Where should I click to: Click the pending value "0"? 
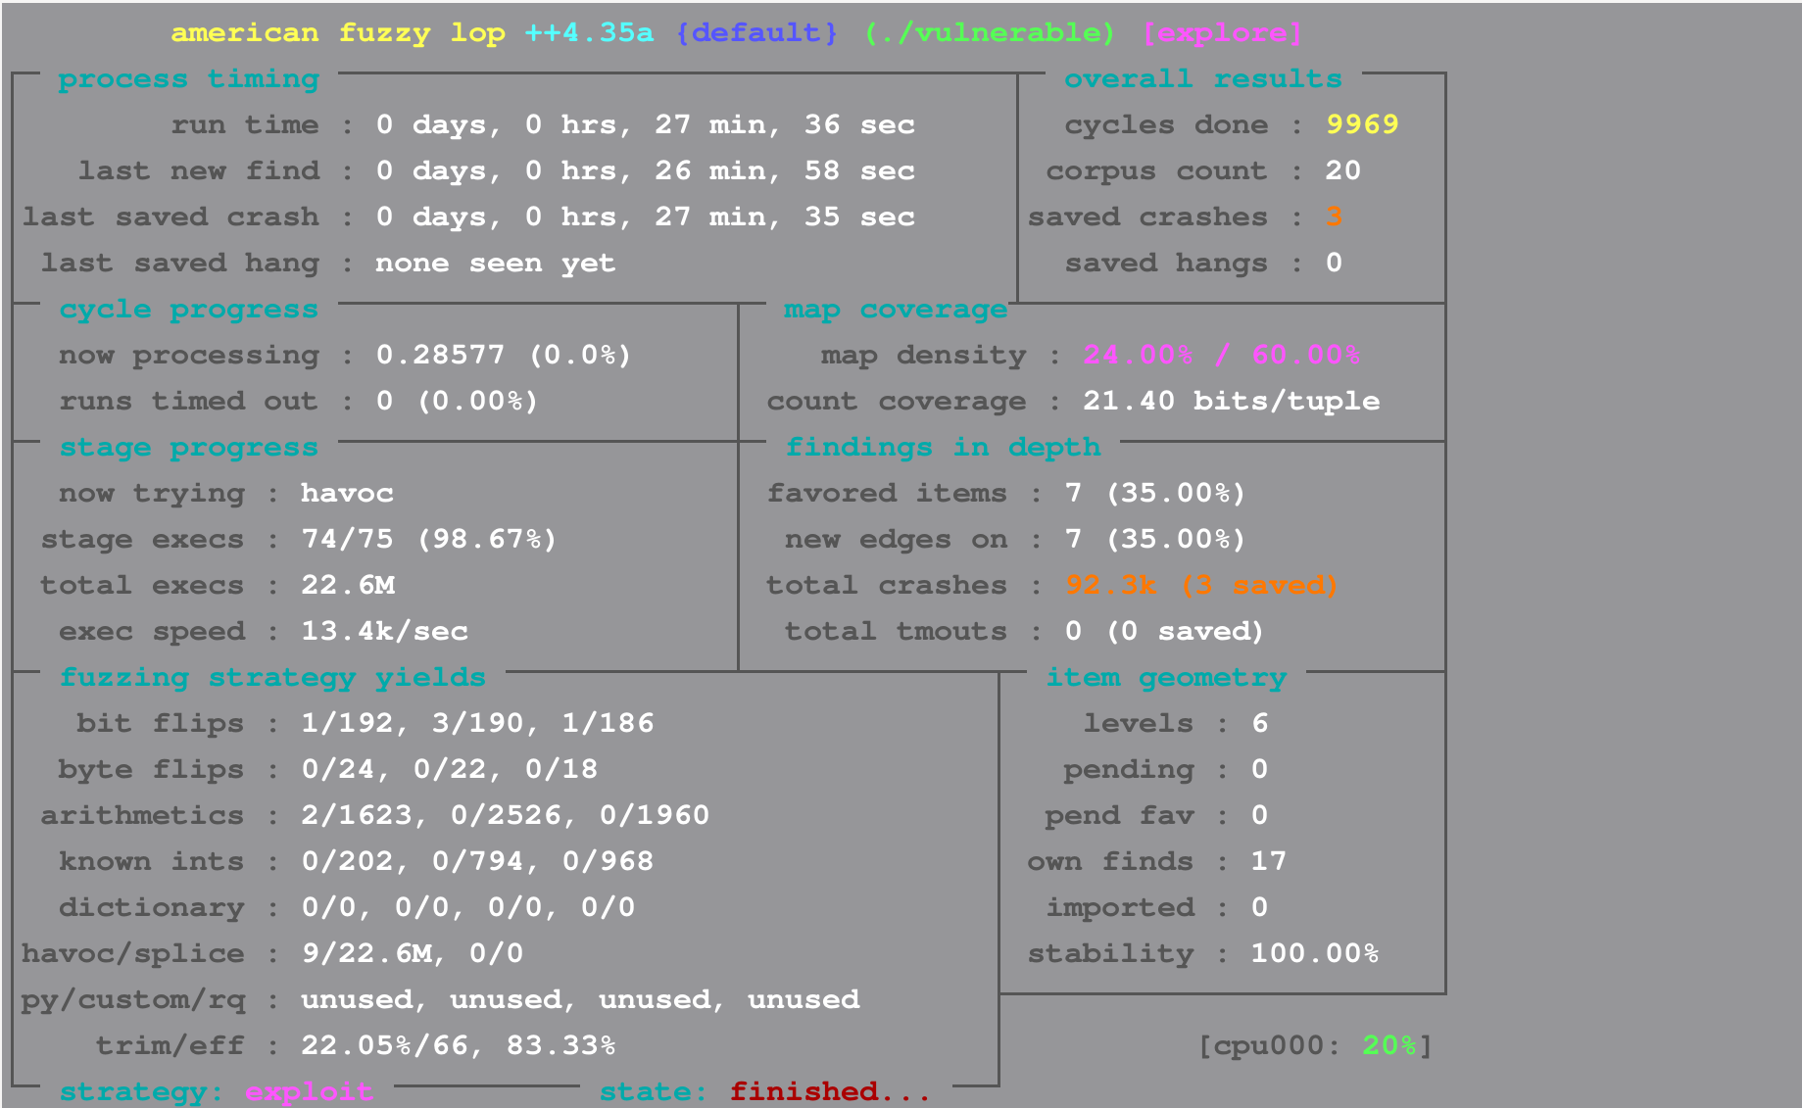pyautogui.click(x=1259, y=770)
